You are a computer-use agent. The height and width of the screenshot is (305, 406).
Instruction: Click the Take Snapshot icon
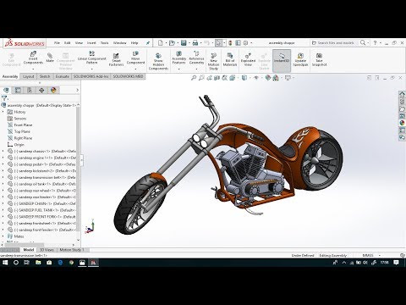click(319, 59)
